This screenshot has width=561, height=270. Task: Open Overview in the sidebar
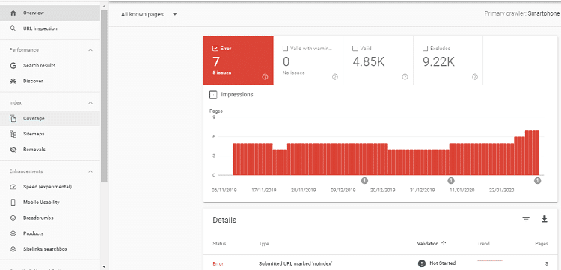pos(50,13)
